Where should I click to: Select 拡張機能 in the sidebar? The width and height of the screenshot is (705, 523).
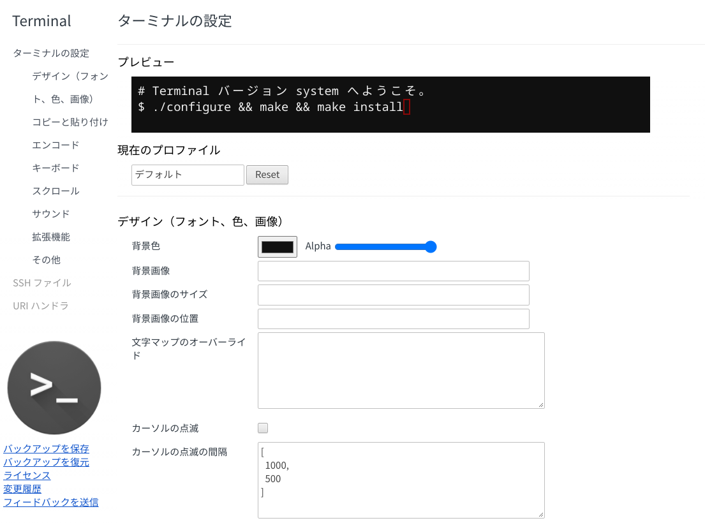tap(51, 237)
